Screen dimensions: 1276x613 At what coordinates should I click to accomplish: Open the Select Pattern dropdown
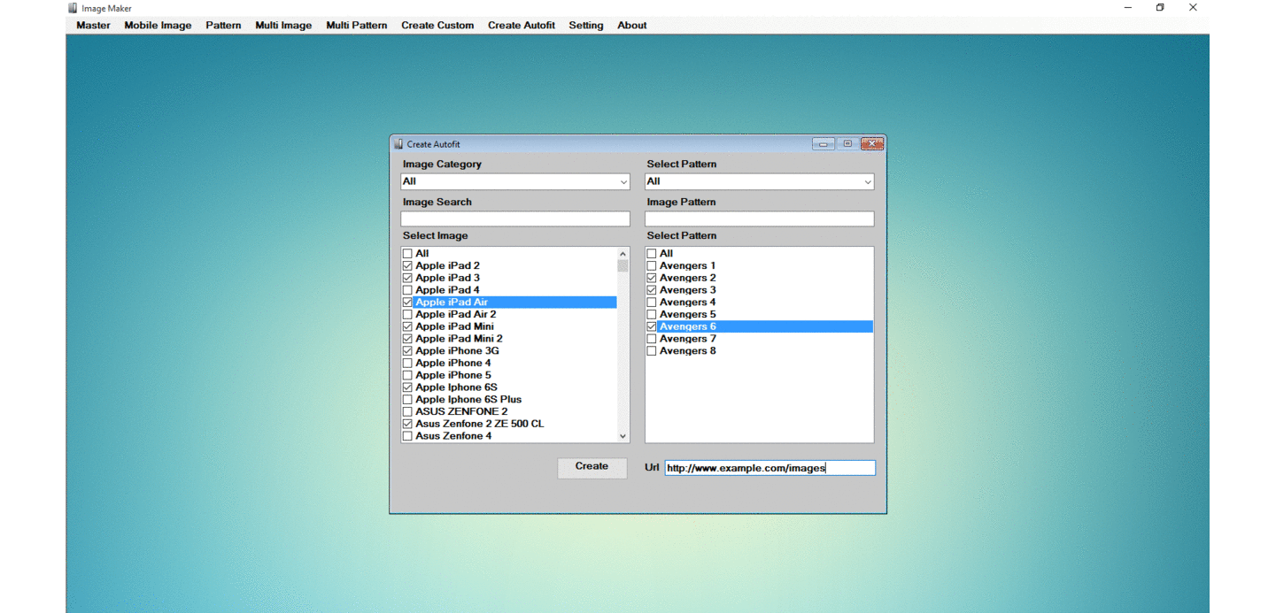[x=867, y=182]
